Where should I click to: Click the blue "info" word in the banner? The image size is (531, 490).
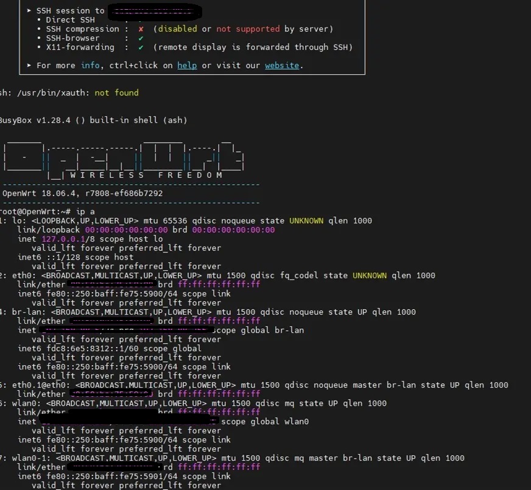coord(90,65)
